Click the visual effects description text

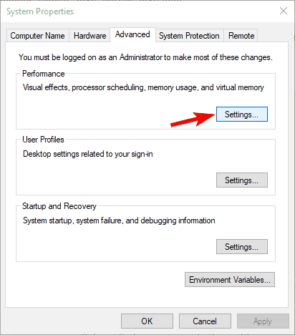tap(143, 87)
